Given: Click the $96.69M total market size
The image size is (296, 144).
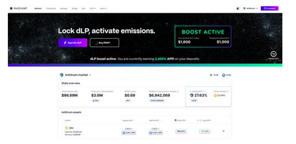Looking at the screenshot, I should coord(70,95).
